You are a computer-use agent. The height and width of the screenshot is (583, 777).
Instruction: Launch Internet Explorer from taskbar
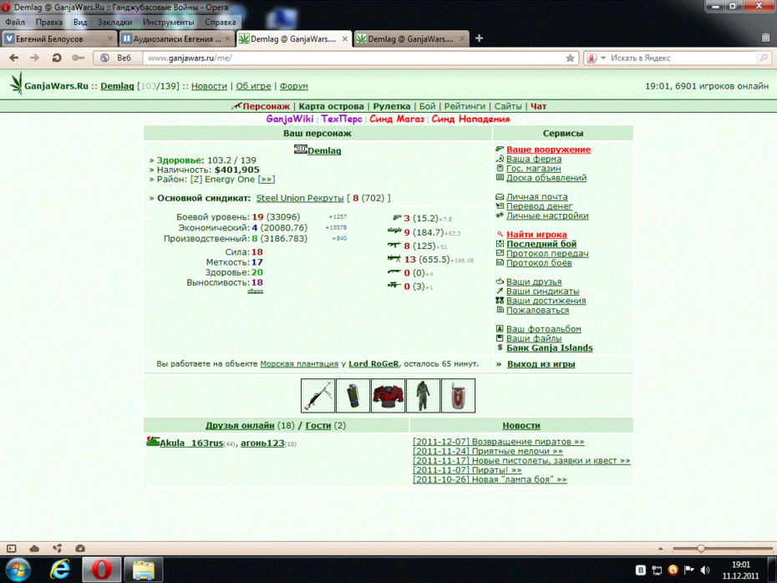tap(60, 569)
